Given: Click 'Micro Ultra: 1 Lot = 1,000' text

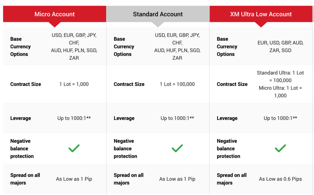Looking at the screenshot, I should tap(280, 92).
